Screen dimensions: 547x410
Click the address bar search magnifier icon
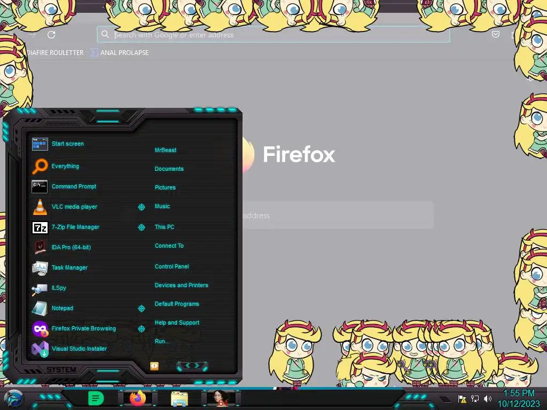pyautogui.click(x=105, y=34)
